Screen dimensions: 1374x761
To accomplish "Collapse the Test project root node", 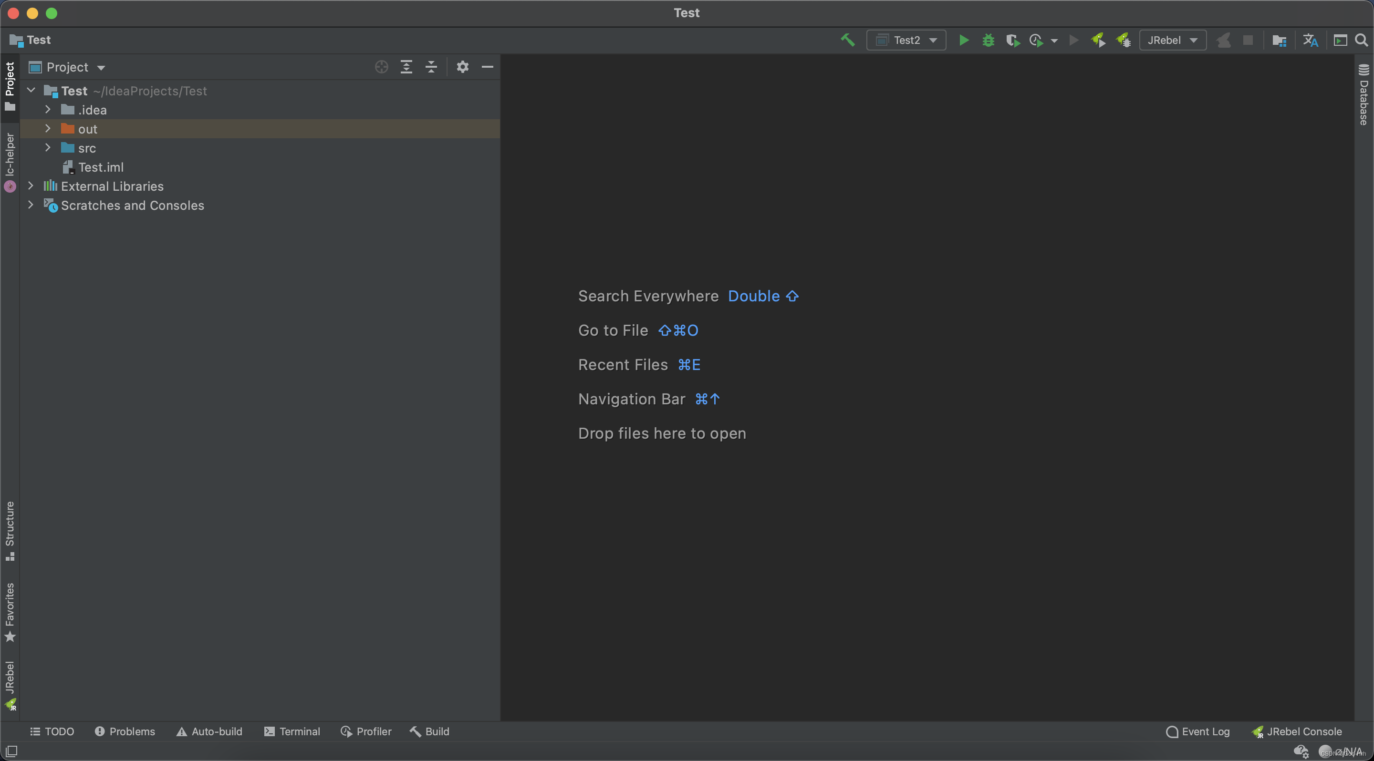I will [31, 91].
